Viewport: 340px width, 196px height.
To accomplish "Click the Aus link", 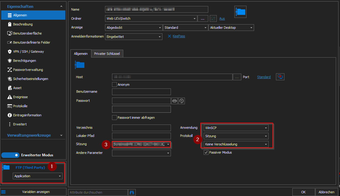I will (x=222, y=18).
